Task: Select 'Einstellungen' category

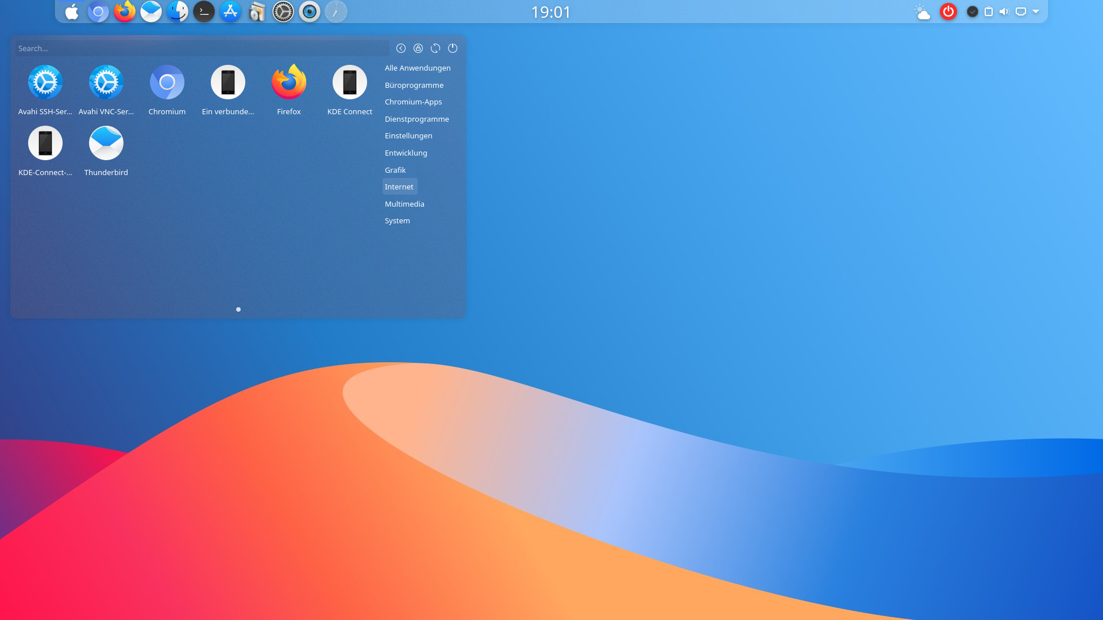Action: click(x=408, y=135)
